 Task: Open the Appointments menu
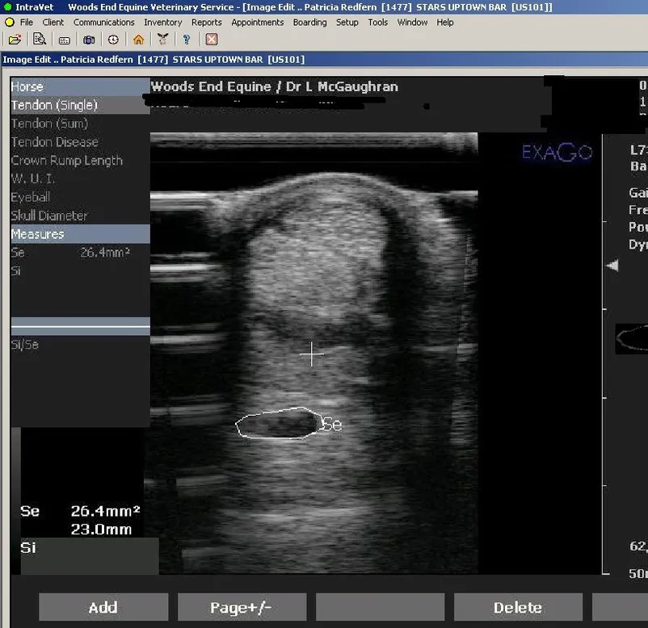tap(257, 23)
